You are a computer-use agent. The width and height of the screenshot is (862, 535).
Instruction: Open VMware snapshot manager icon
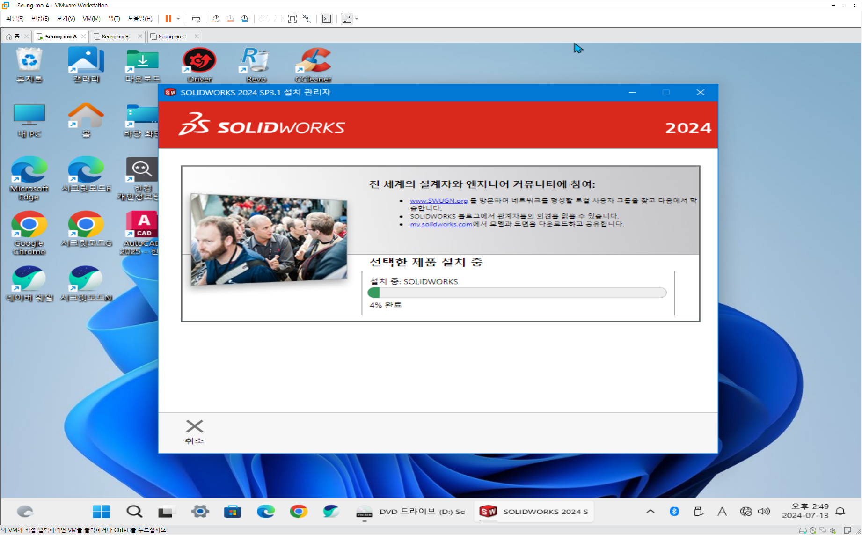244,19
